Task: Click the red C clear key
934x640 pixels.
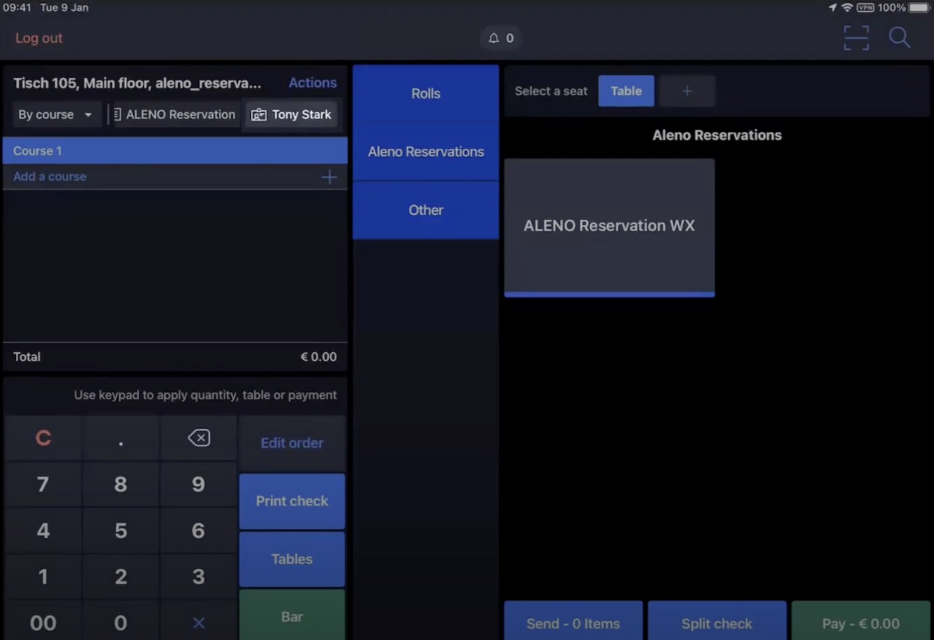Action: pos(43,438)
